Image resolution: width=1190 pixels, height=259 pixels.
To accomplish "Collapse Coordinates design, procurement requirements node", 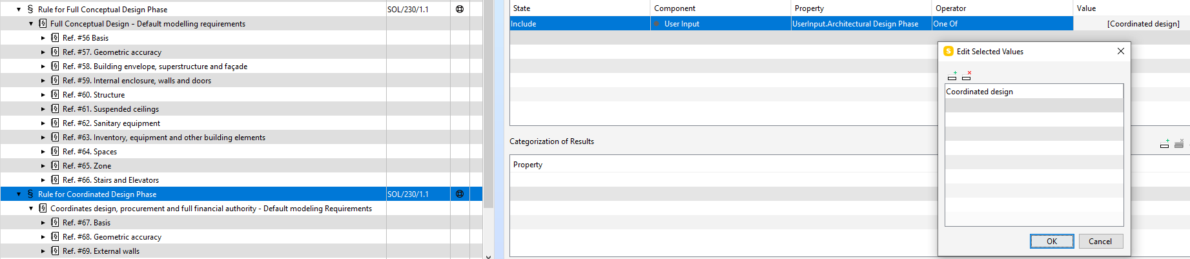I will click(31, 209).
